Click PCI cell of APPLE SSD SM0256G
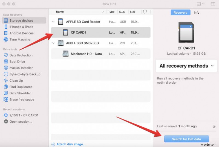Image resolution: width=219 pixels, height=147 pixels. point(122,43)
